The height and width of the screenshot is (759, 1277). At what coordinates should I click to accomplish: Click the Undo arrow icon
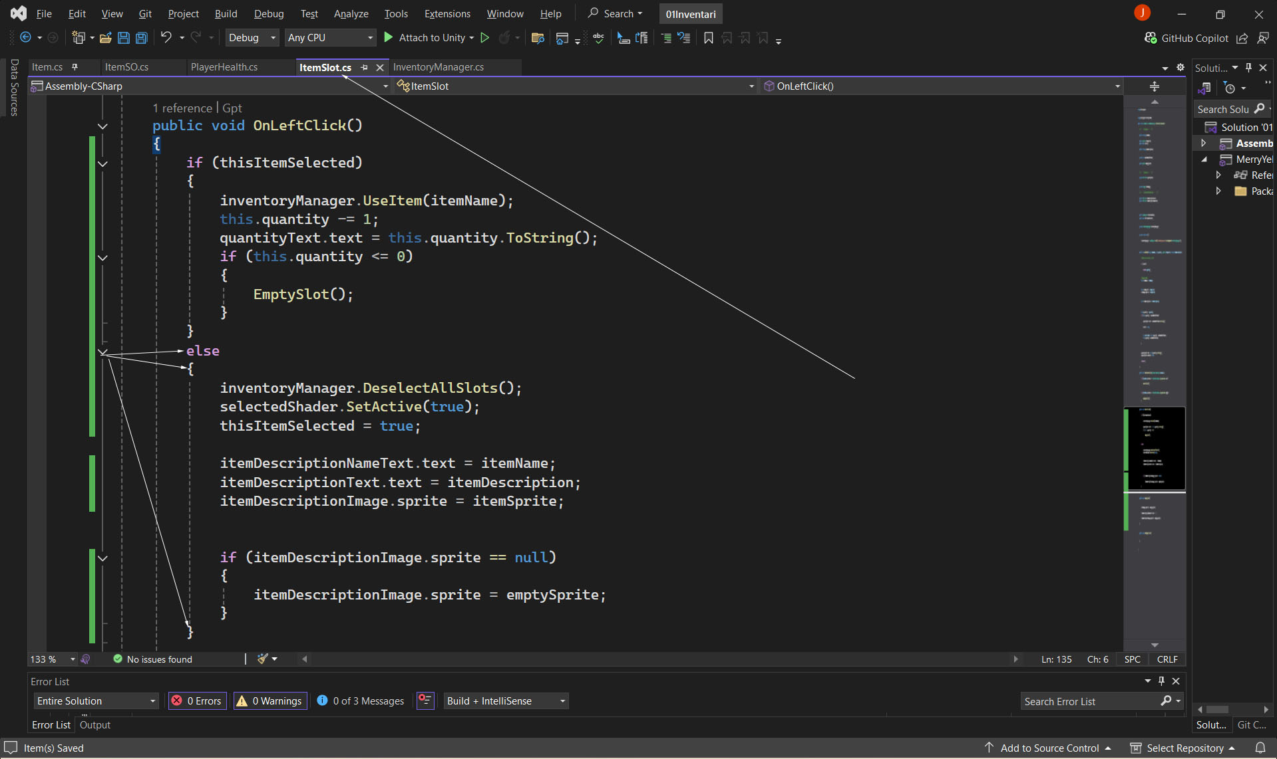(x=166, y=38)
